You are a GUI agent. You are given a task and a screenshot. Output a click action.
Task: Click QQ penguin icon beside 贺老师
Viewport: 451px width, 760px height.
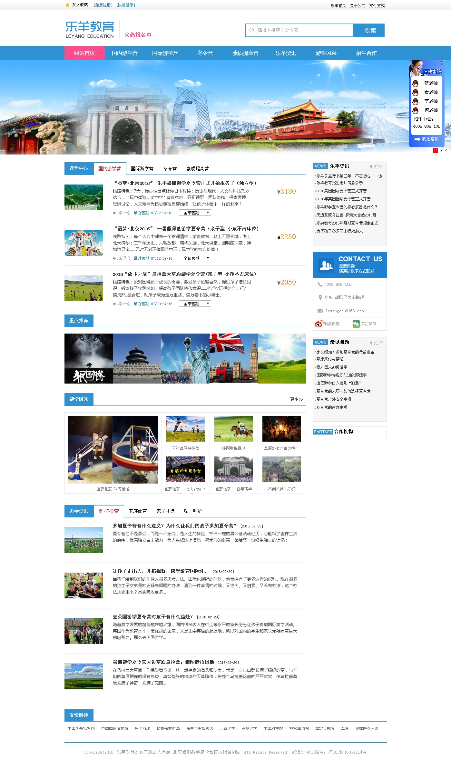click(x=416, y=83)
